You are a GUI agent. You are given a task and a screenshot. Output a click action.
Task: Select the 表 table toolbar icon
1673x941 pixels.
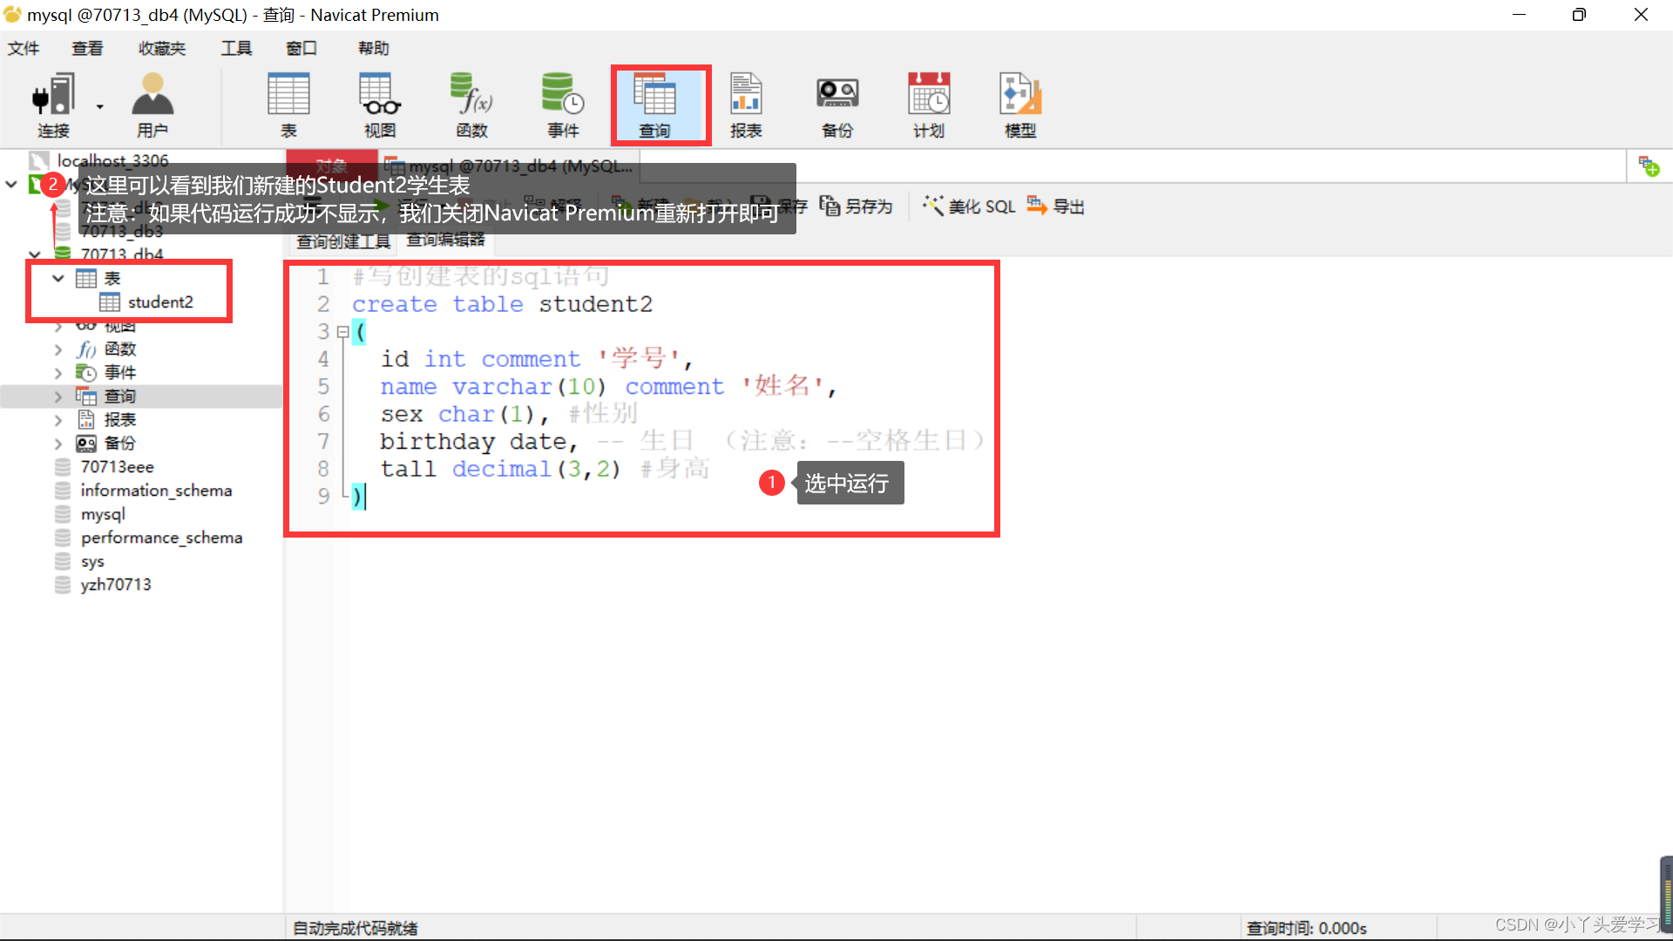tap(288, 105)
